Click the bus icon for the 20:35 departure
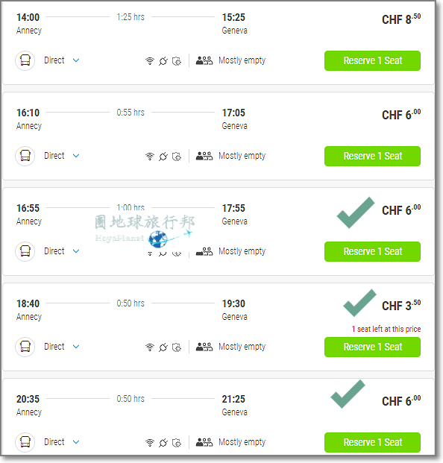Screen dimensions: 443x463 pyautogui.click(x=25, y=442)
